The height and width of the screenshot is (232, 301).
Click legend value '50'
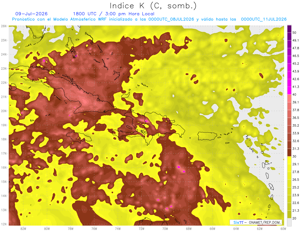coord(295,33)
